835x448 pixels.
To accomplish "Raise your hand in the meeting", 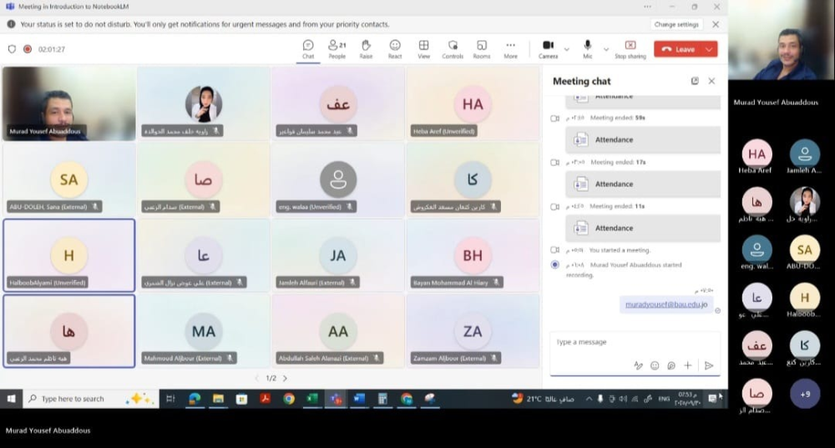I will [366, 48].
